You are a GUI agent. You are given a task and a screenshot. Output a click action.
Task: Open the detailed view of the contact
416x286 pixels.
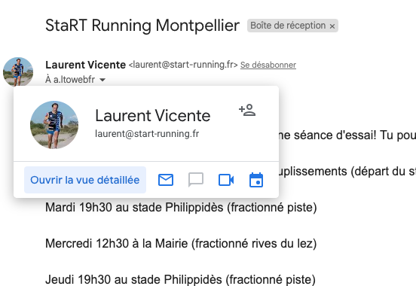tap(85, 180)
